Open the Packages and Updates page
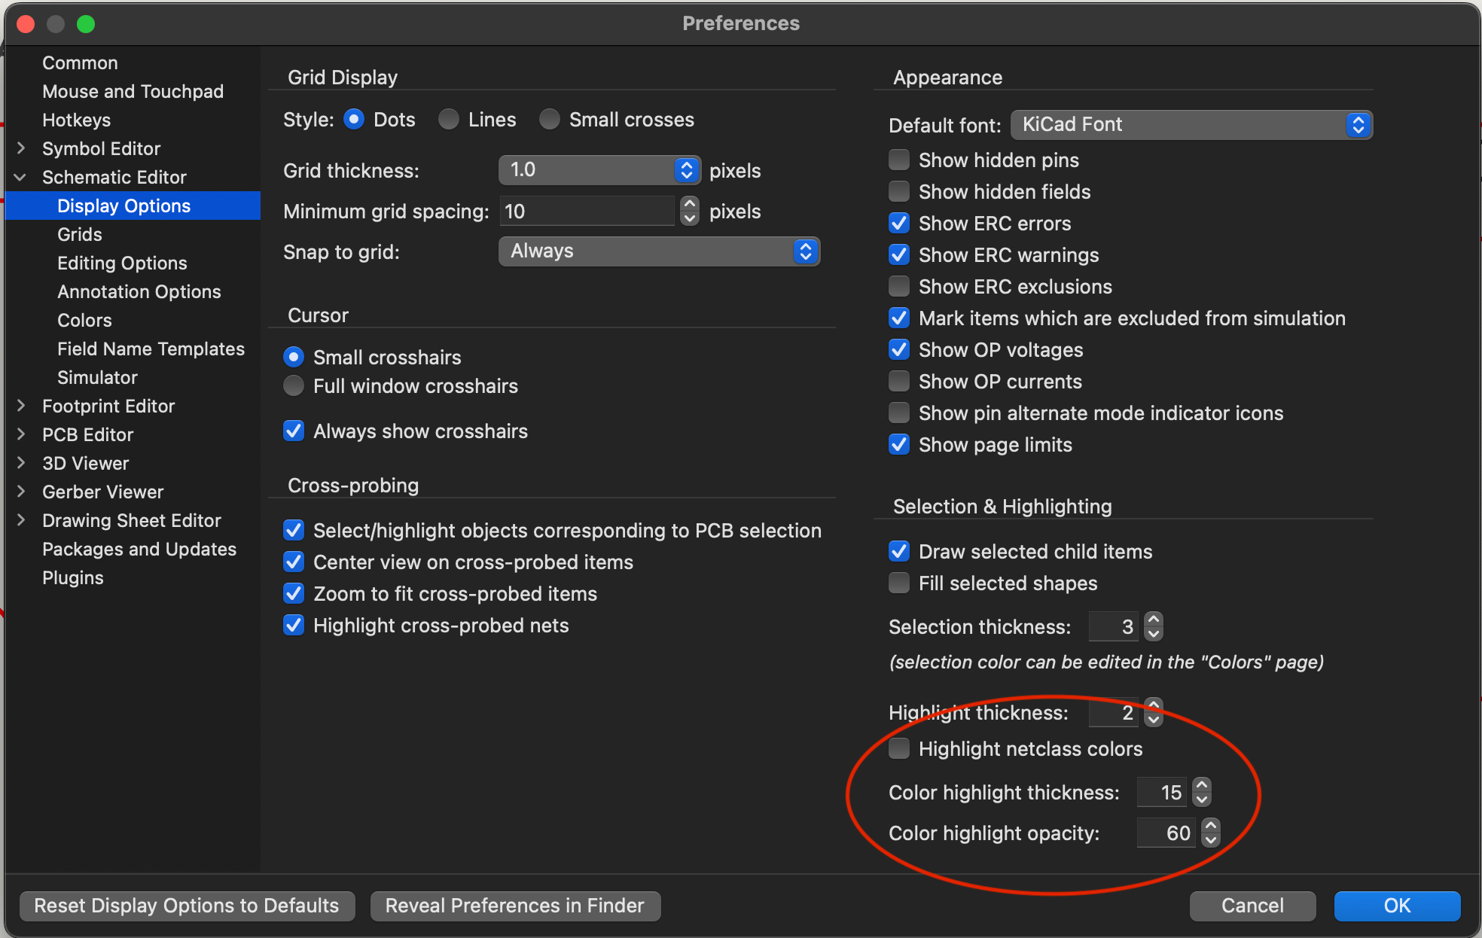The image size is (1482, 938). [x=139, y=549]
